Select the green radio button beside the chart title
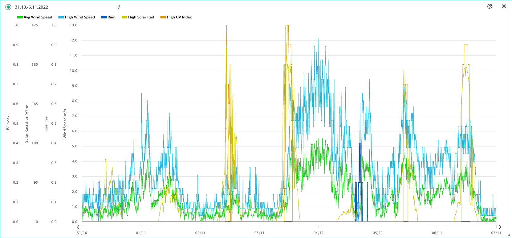The image size is (512, 238). point(8,7)
